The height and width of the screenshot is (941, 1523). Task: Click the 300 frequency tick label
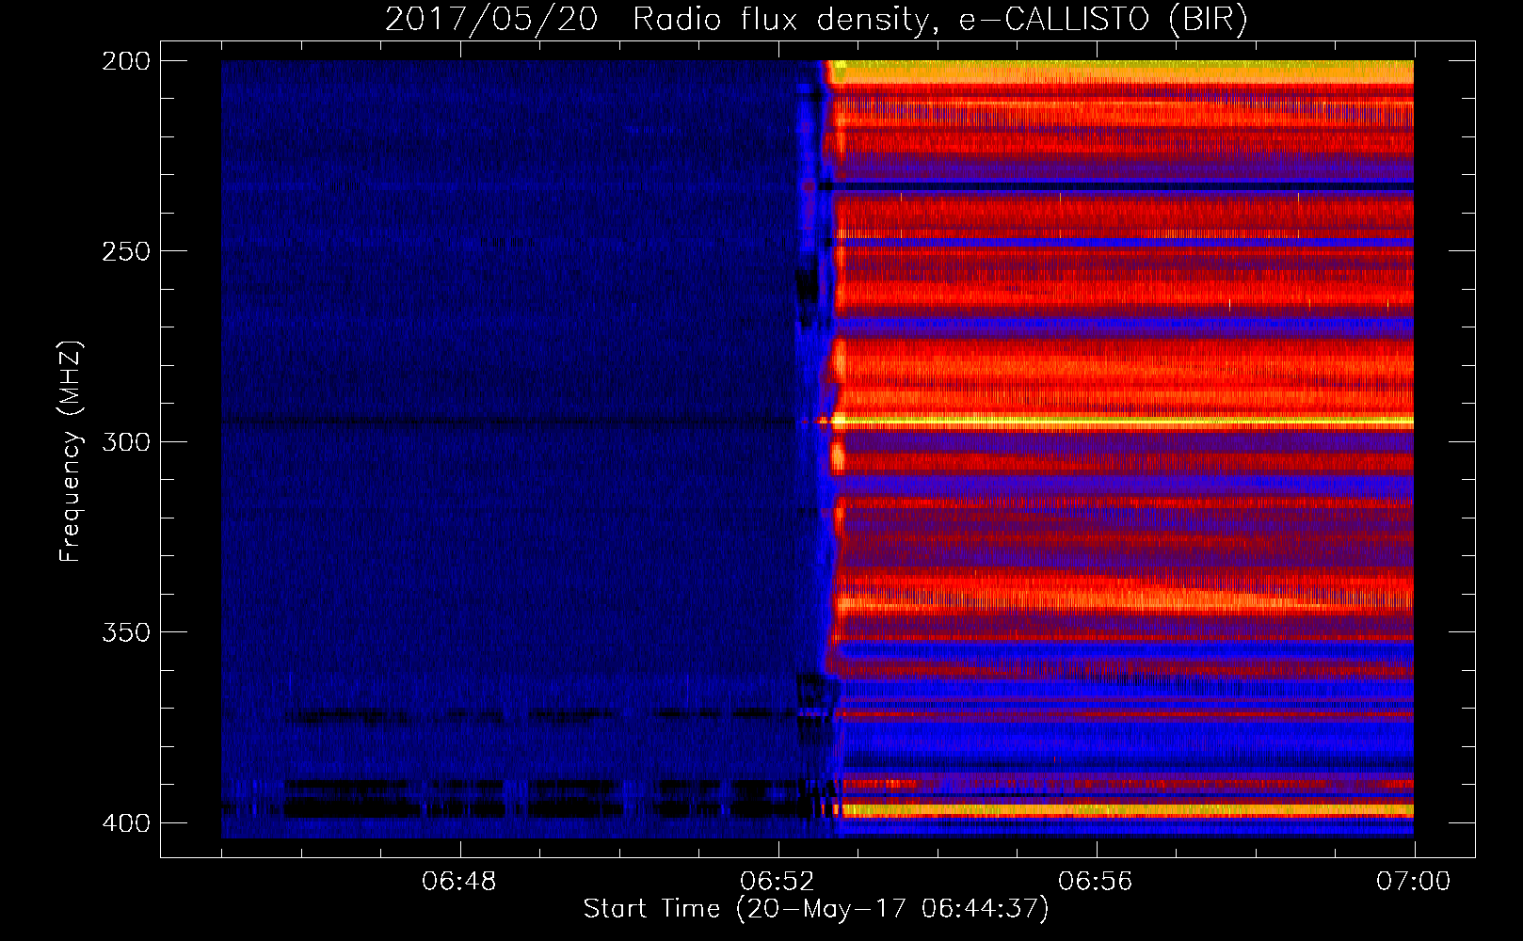point(126,441)
